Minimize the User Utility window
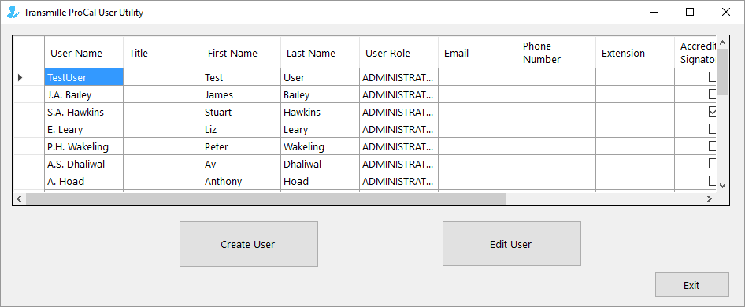This screenshot has height=307, width=745. (x=654, y=13)
